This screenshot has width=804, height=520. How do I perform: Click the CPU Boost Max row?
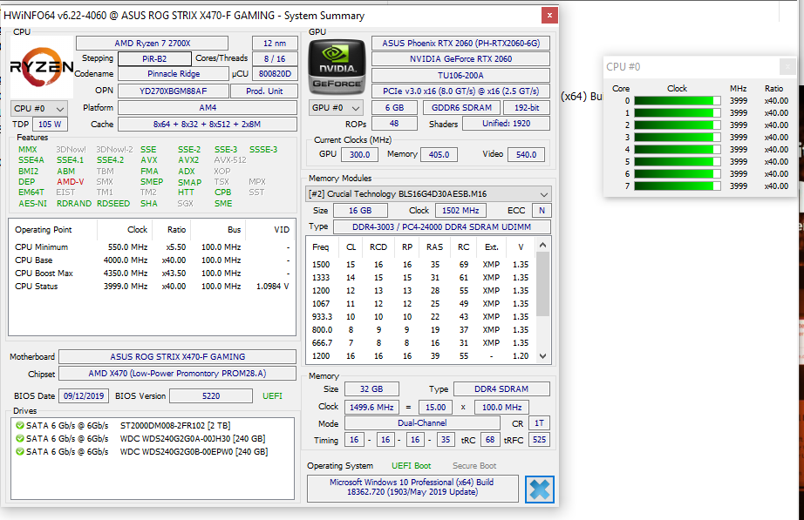pos(152,273)
